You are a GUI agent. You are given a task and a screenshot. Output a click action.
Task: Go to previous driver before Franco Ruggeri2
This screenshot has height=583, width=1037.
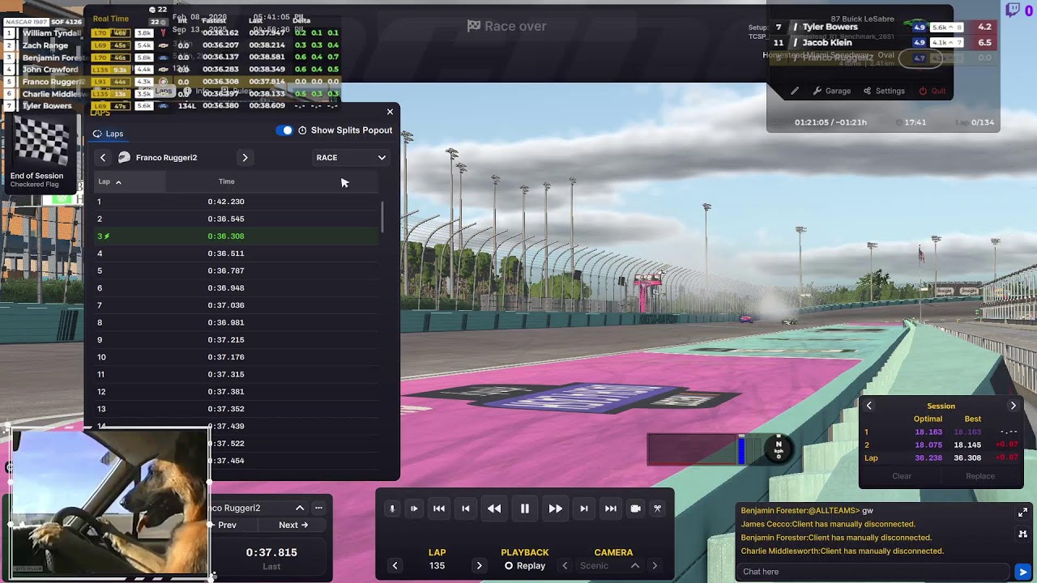[102, 158]
